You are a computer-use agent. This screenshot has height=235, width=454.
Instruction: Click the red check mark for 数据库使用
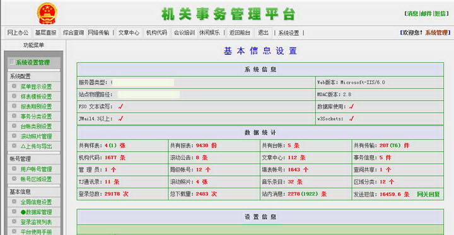click(x=351, y=106)
